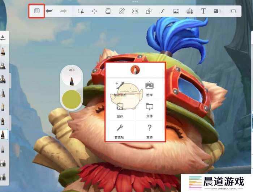Select the Selection tool in toolbar
The height and width of the screenshot is (192, 253).
click(81, 11)
